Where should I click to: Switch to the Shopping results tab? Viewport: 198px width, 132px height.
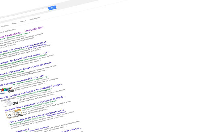(5, 26)
